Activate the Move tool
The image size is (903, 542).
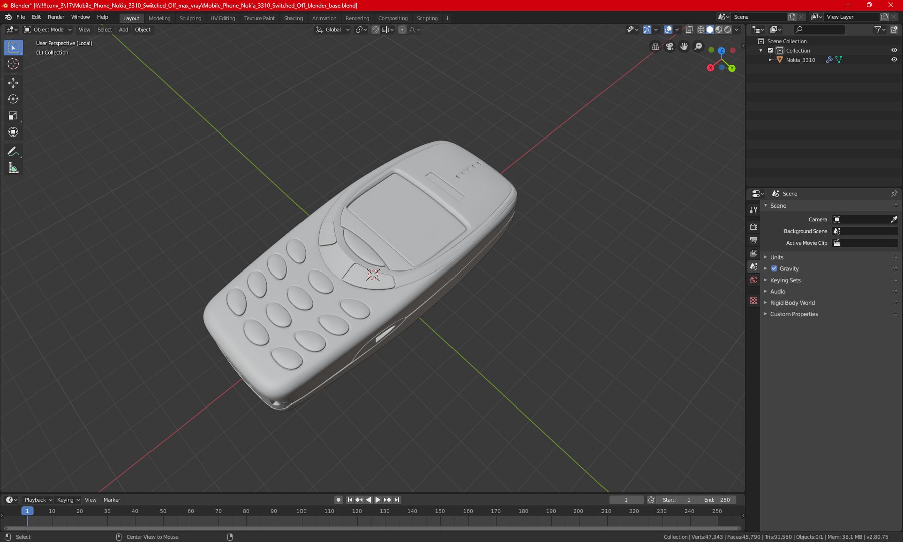(x=13, y=83)
